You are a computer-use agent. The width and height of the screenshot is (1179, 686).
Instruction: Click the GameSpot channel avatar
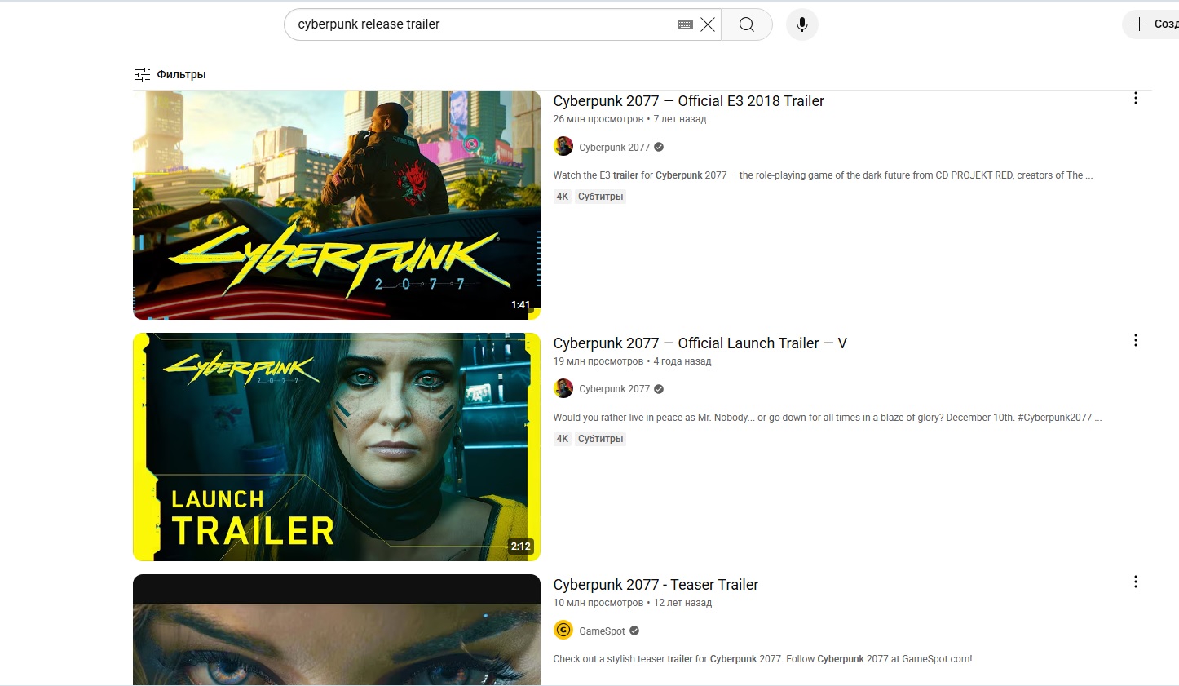click(563, 631)
